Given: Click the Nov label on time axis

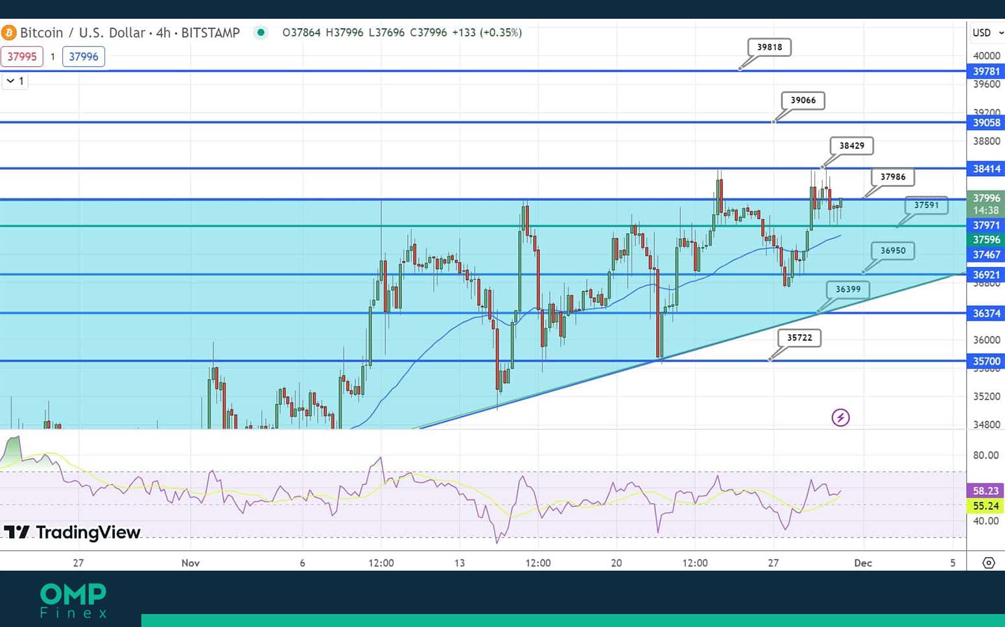Looking at the screenshot, I should (x=191, y=563).
